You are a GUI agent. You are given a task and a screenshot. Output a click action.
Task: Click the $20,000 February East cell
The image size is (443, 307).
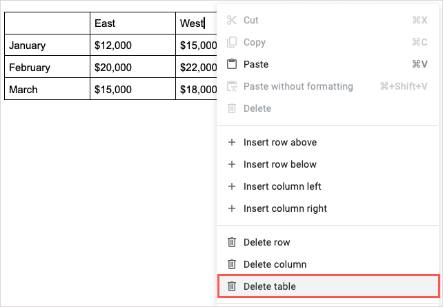click(132, 68)
